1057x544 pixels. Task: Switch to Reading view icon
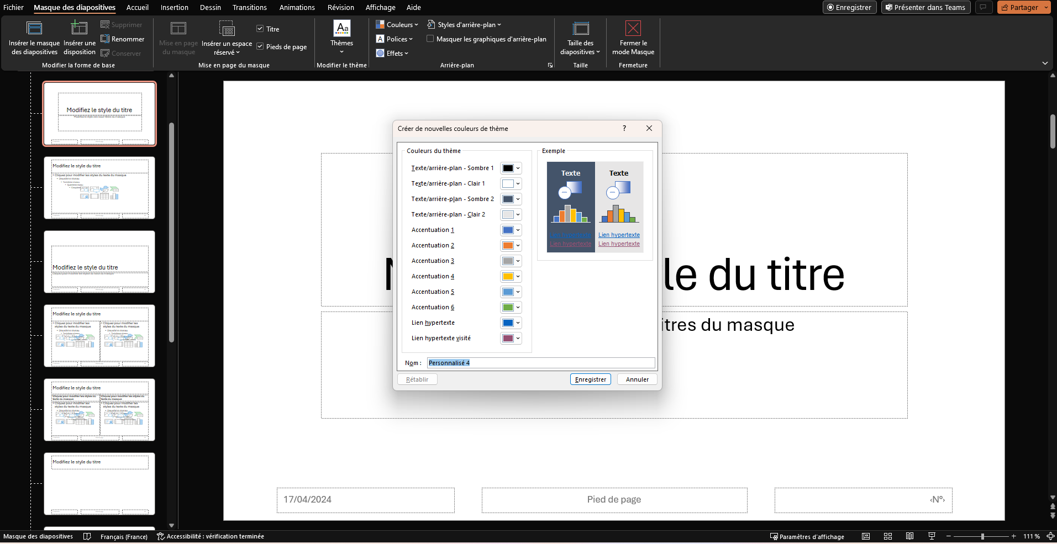click(909, 536)
